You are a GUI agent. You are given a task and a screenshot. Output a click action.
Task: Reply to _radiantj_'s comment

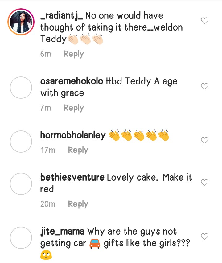point(74,54)
